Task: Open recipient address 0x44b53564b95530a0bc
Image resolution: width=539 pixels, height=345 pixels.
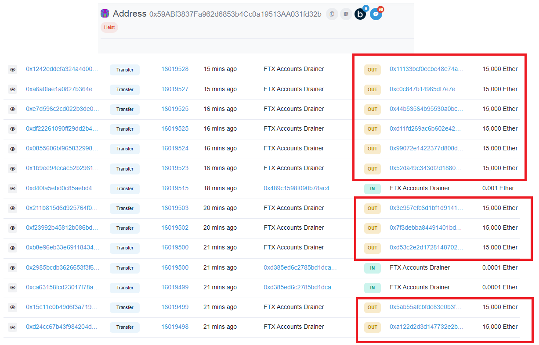Action: (427, 109)
